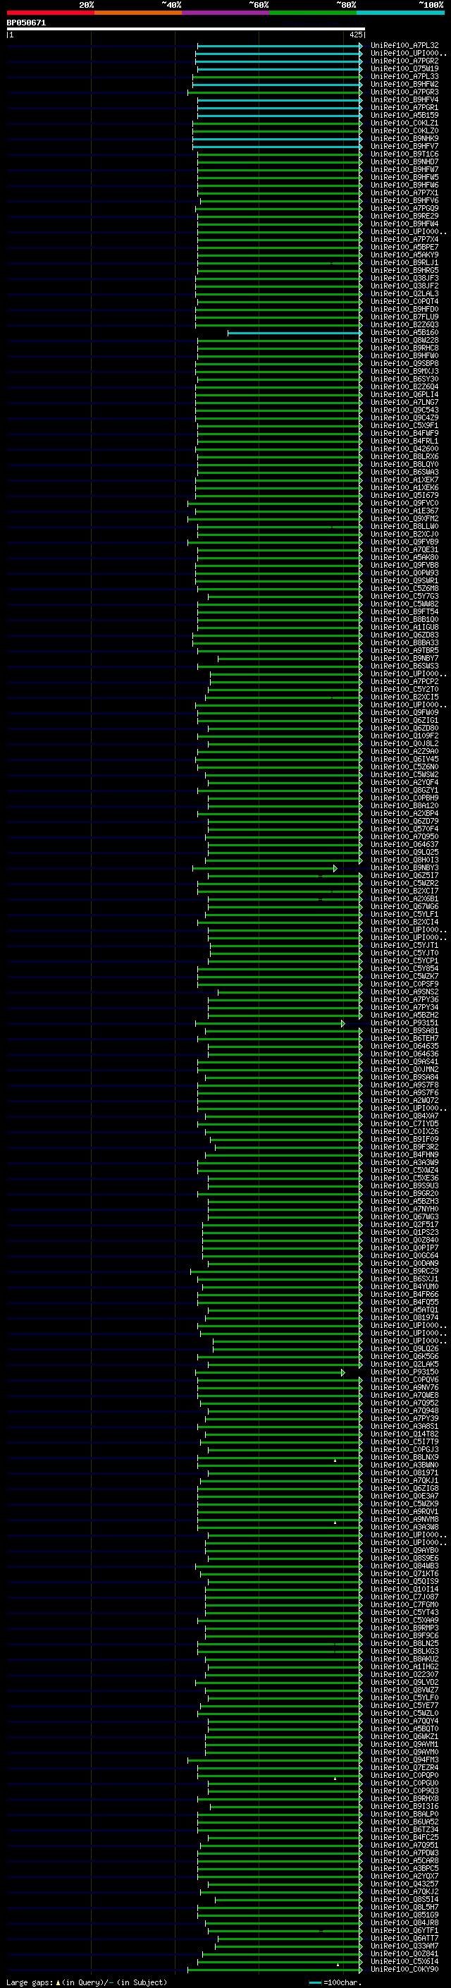Open the UniRef100_Q8VWZ7 hit
Viewport: 451px width, 1988px height.
404,1689
